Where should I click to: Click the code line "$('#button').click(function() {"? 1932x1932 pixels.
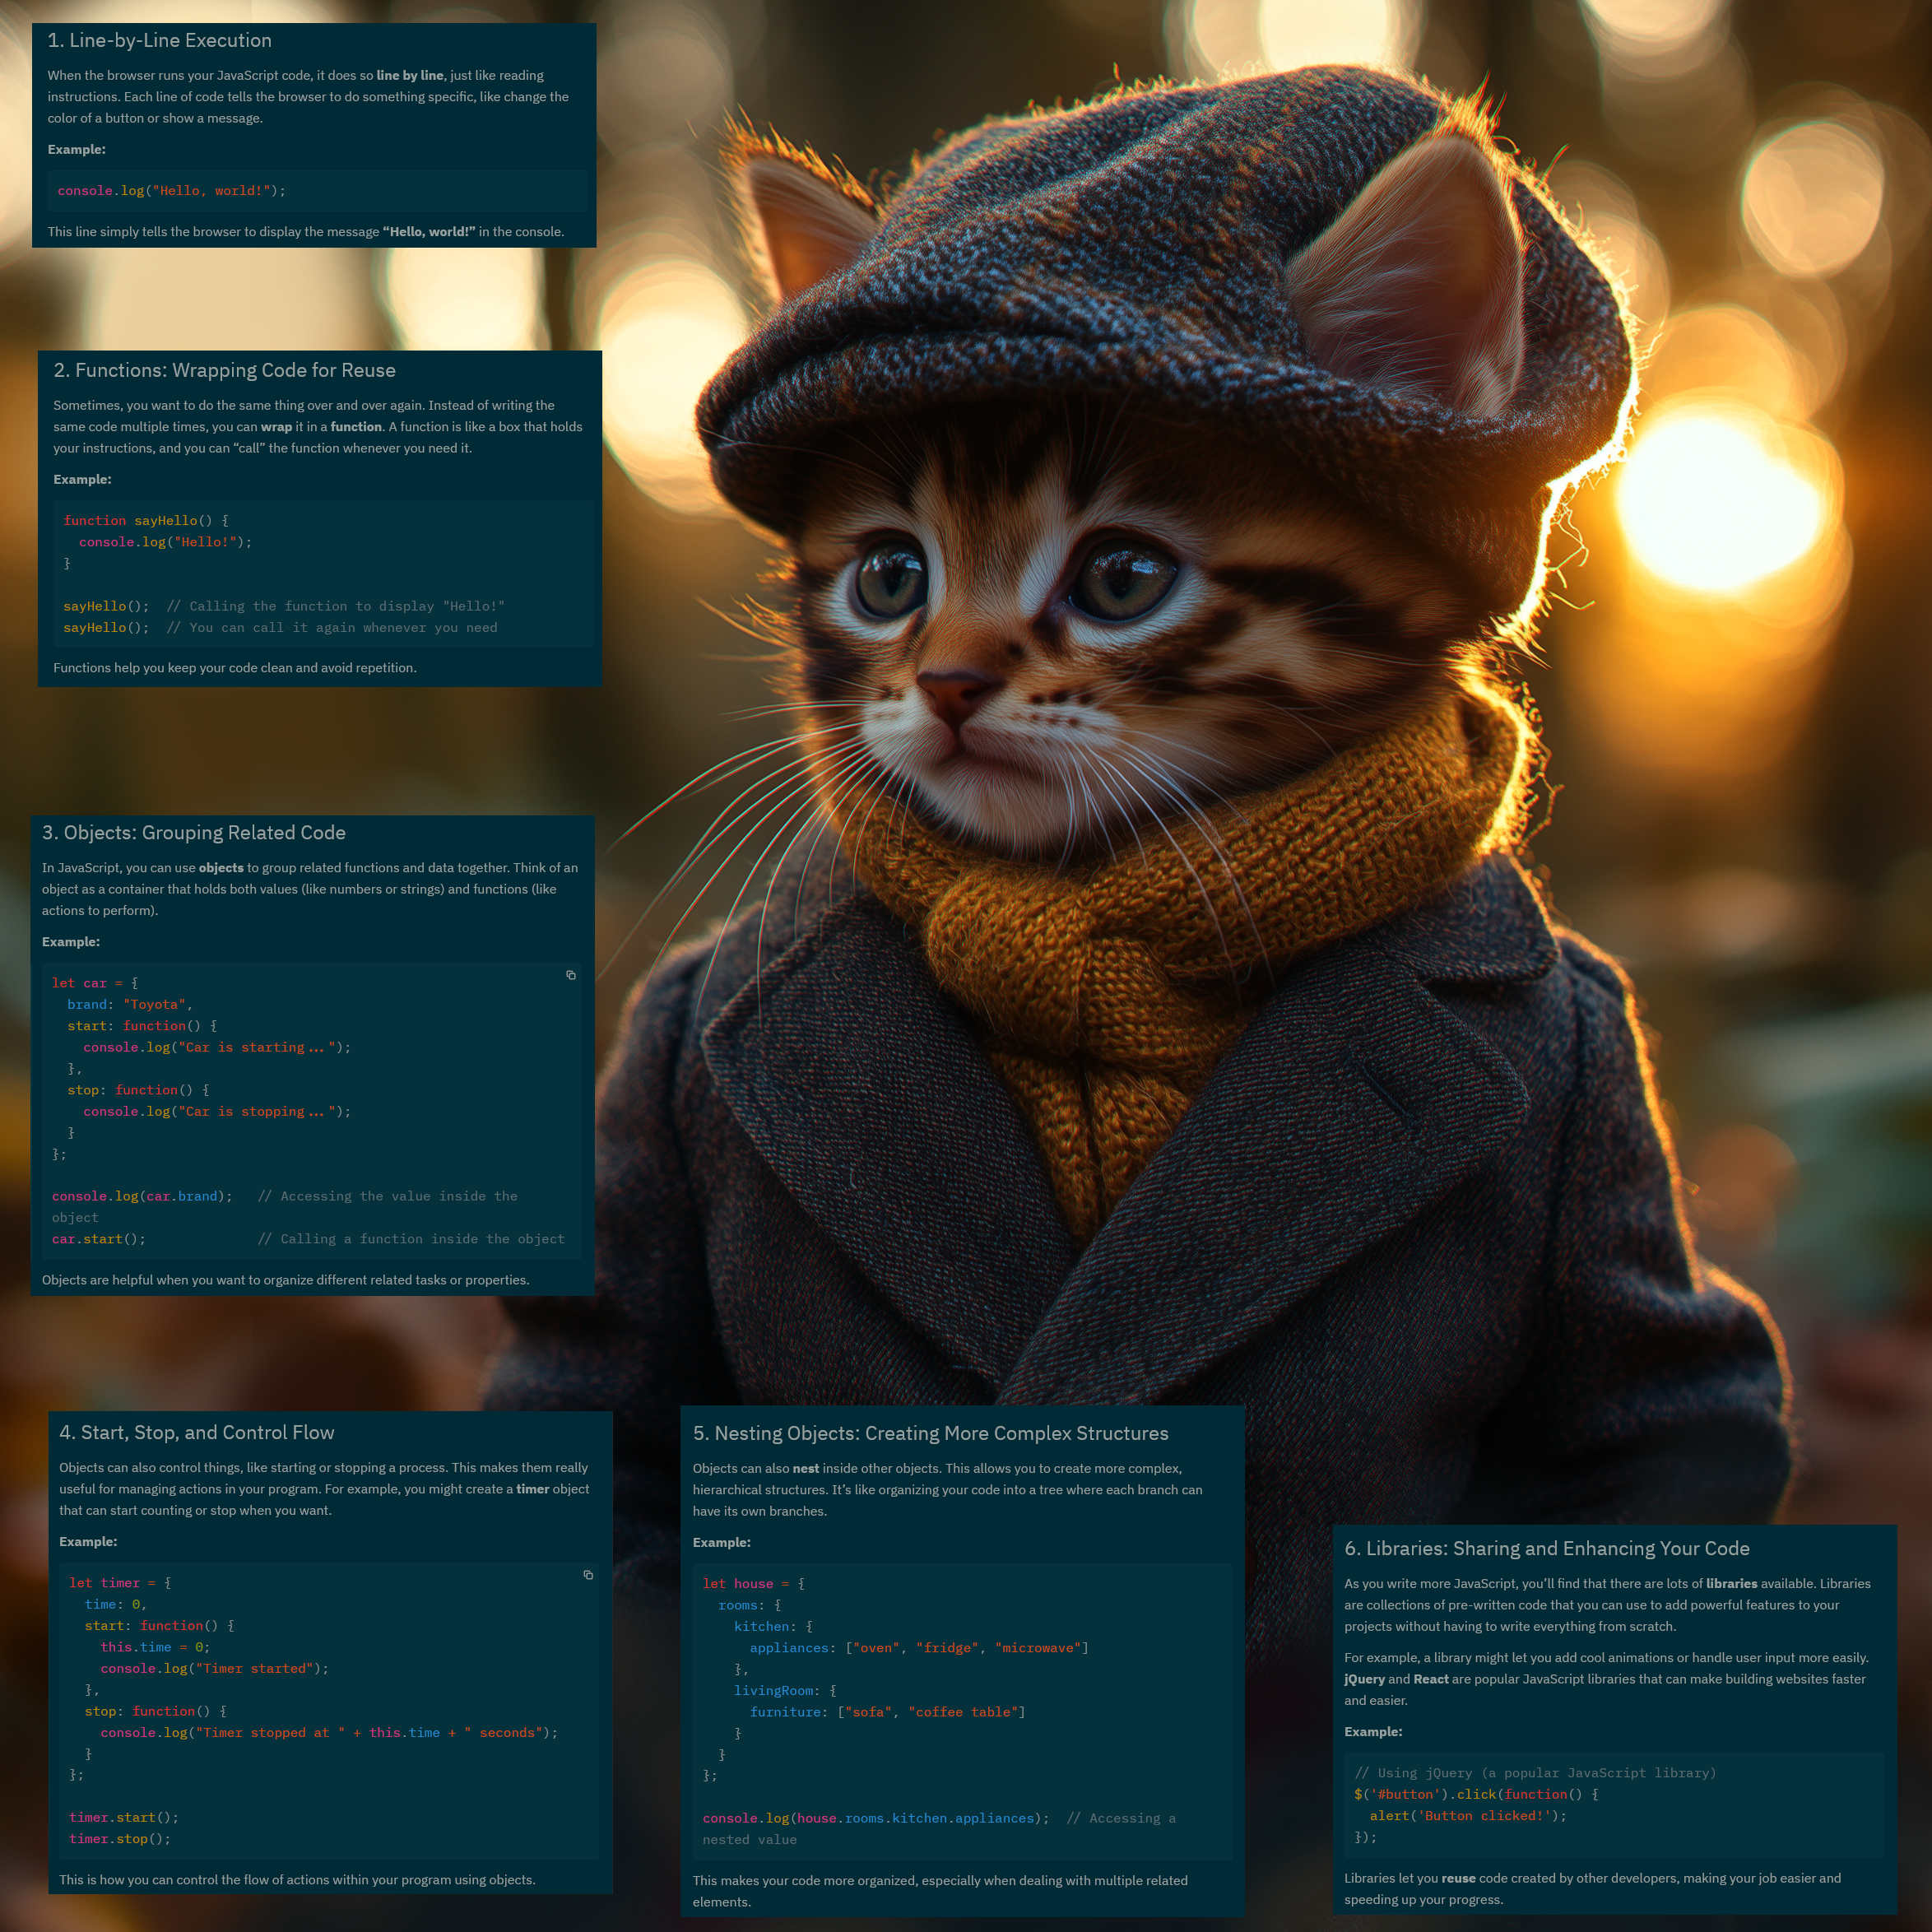[1476, 1794]
